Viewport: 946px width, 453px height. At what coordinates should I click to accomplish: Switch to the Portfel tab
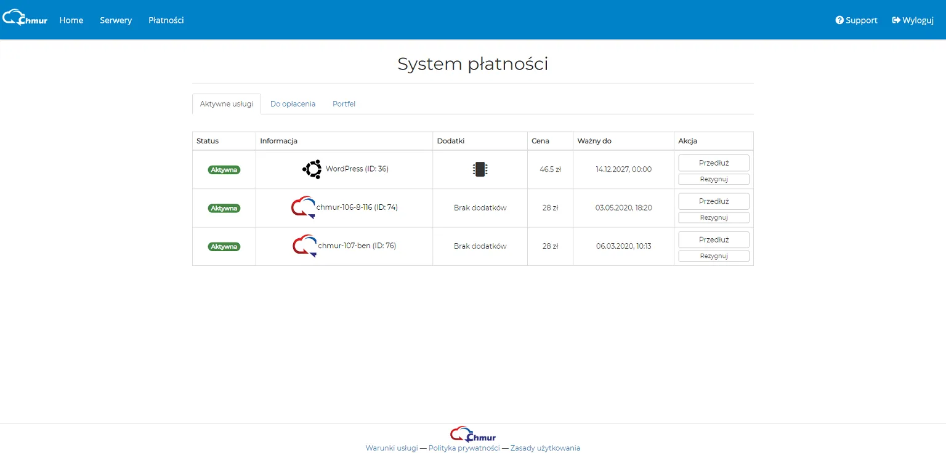click(344, 104)
